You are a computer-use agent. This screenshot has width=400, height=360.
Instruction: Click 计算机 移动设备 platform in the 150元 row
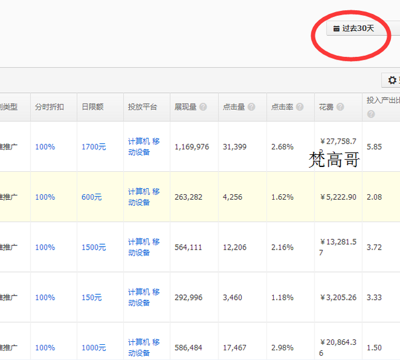pos(144,297)
